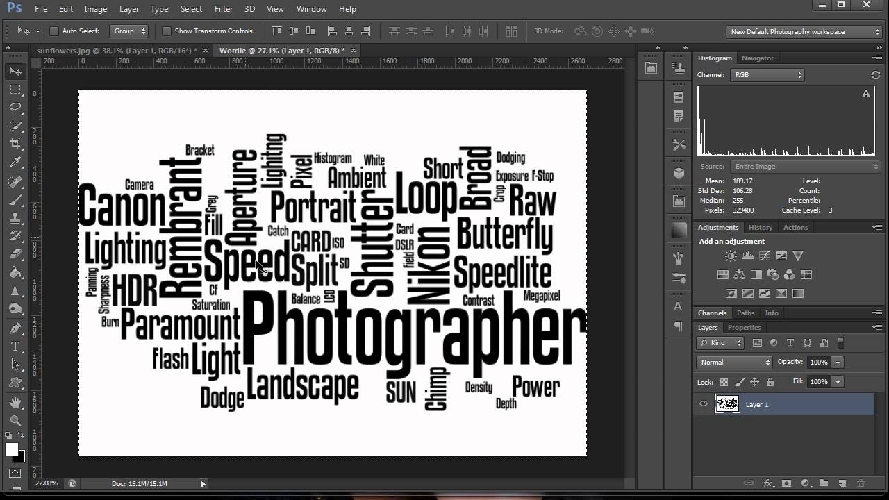Viewport: 889px width, 500px height.
Task: Select the Crop tool
Action: click(x=15, y=144)
